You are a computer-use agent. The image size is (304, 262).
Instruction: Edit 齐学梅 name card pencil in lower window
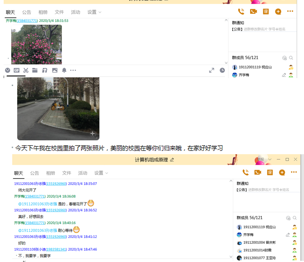[x=288, y=235]
